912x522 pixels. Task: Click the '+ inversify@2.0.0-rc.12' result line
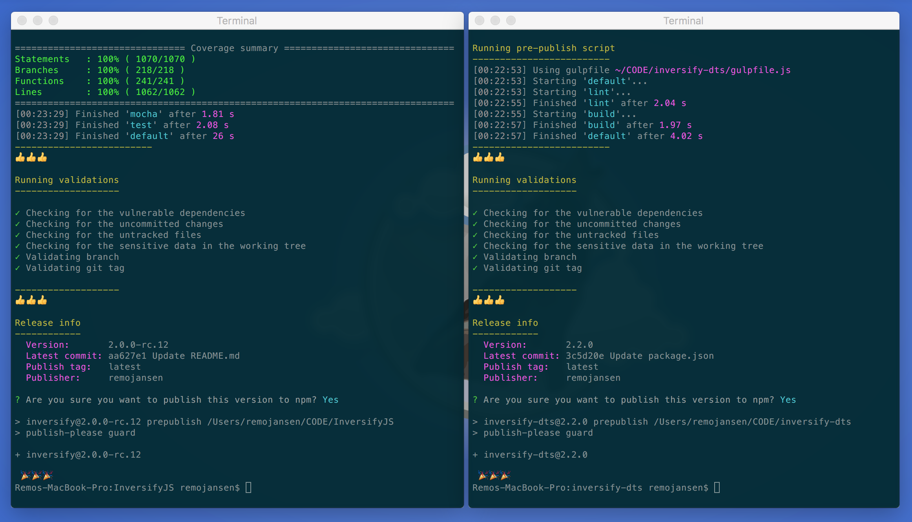[x=78, y=455]
